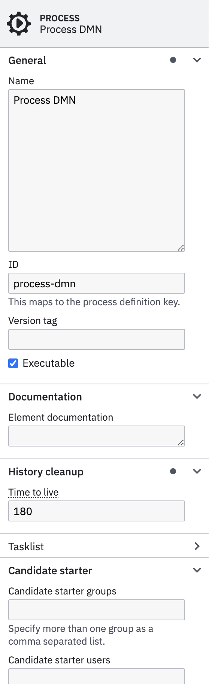Viewport: 209px width, 684px height.
Task: Click the General section title
Action: (x=27, y=60)
